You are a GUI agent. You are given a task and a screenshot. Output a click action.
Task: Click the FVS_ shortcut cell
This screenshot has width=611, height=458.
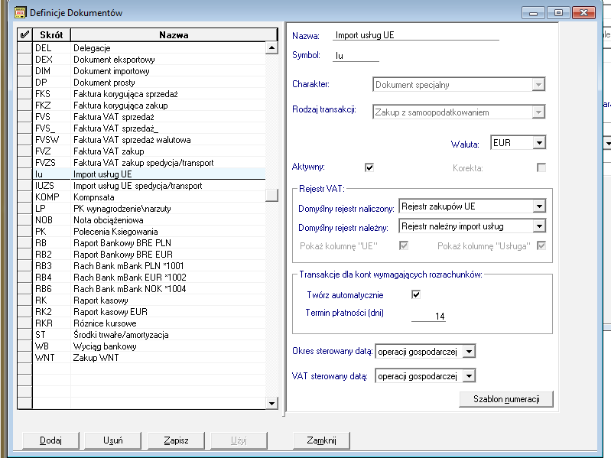(x=51, y=128)
